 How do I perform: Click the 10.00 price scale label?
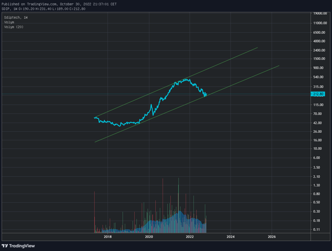click(318, 149)
